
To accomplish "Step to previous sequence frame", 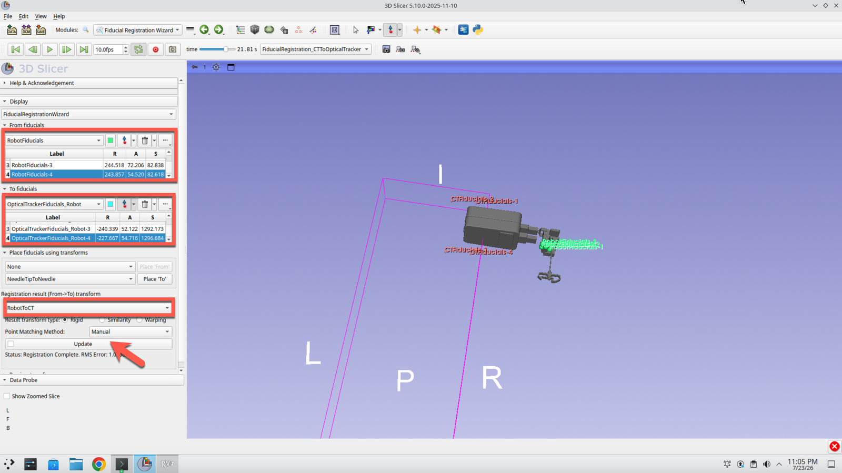I will (x=33, y=49).
